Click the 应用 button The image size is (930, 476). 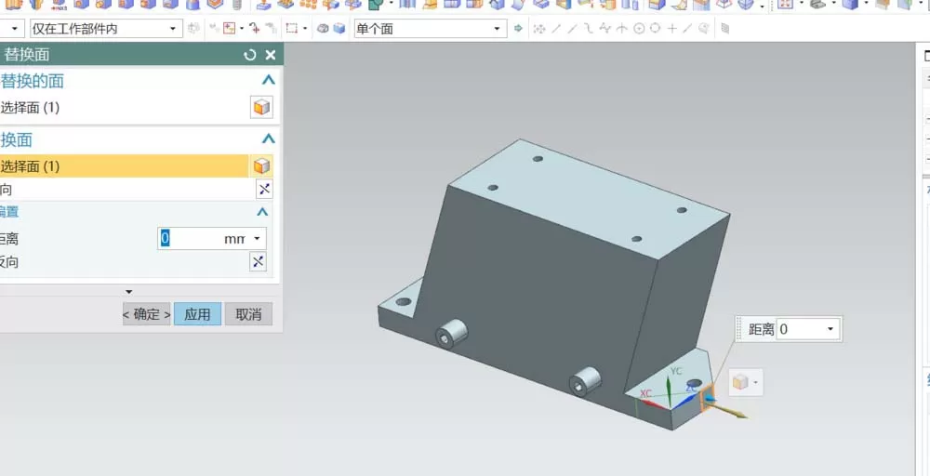tap(197, 314)
